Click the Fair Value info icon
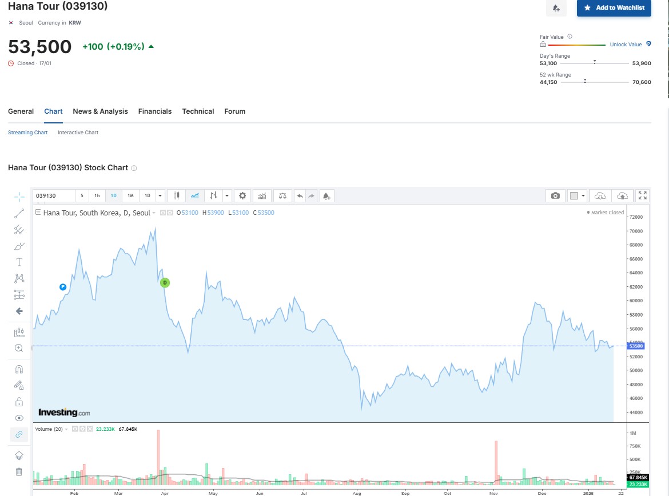This screenshot has height=496, width=669. [570, 37]
